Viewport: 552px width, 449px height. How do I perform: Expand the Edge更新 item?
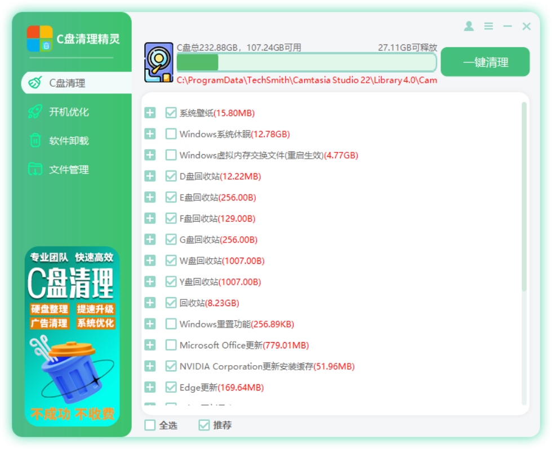tap(150, 387)
